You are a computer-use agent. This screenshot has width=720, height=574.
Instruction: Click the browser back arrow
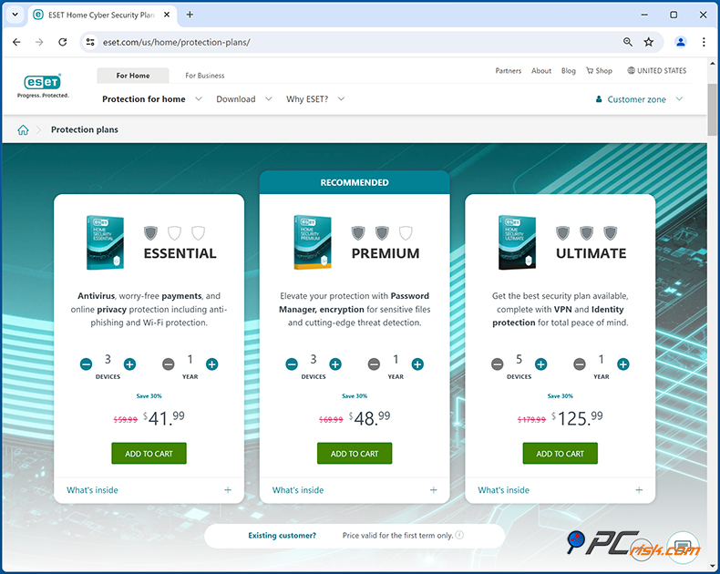[16, 42]
